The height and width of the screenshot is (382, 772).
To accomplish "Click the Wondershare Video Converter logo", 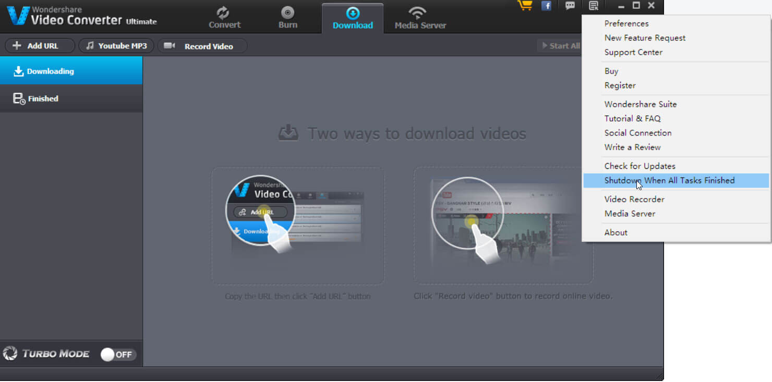I will [82, 16].
